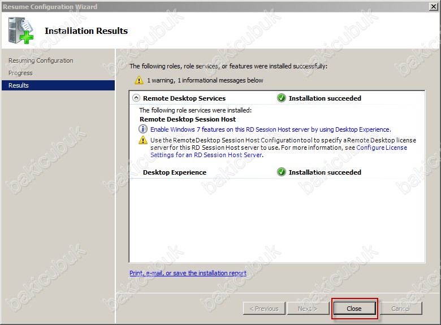Click 'Remote Desktop Services' heading text

184,98
